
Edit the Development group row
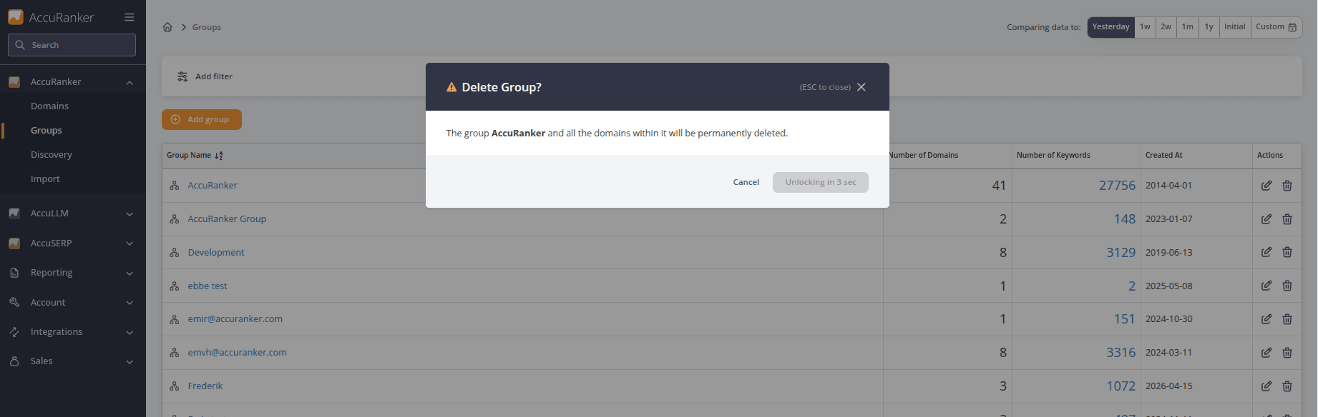[x=1266, y=252]
